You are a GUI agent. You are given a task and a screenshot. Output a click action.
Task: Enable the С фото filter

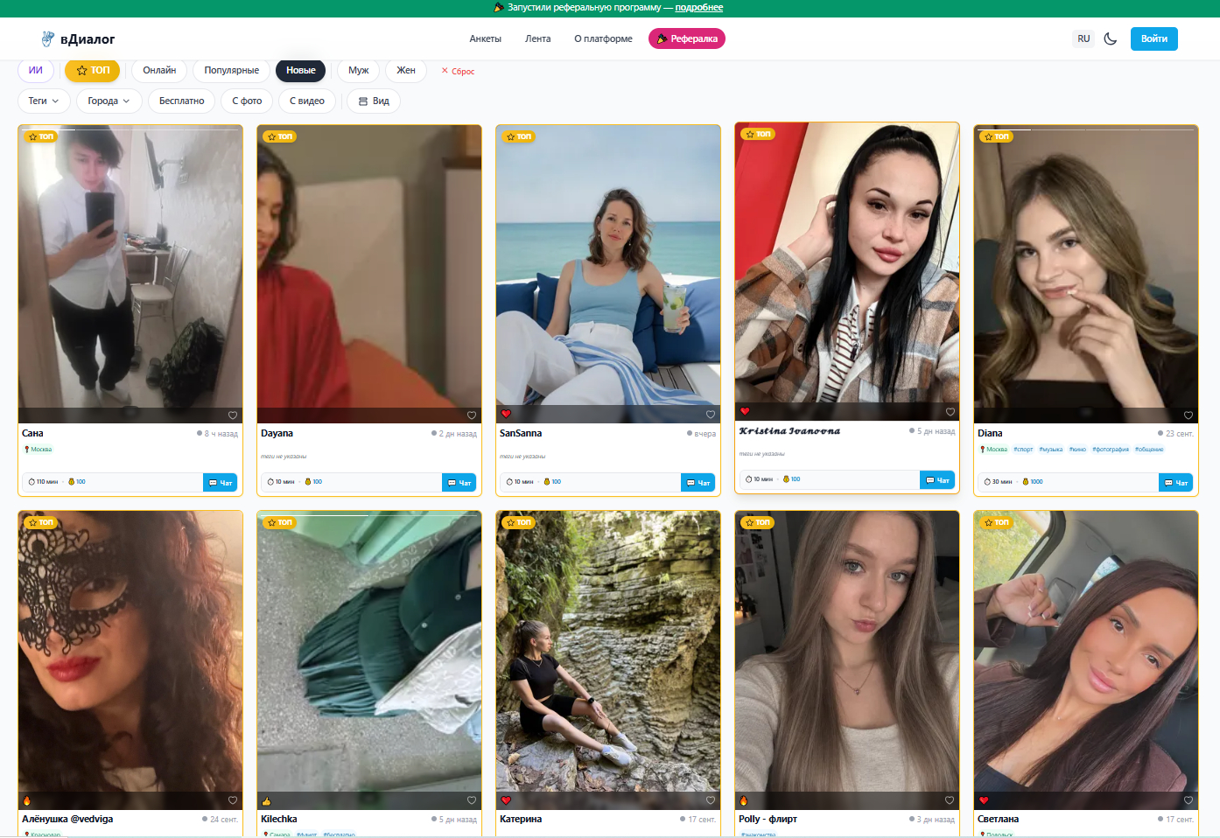click(x=247, y=101)
